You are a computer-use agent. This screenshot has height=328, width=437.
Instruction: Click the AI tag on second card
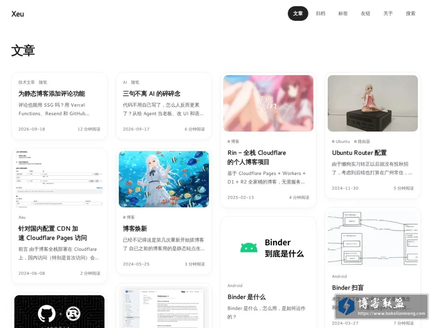[x=125, y=82]
